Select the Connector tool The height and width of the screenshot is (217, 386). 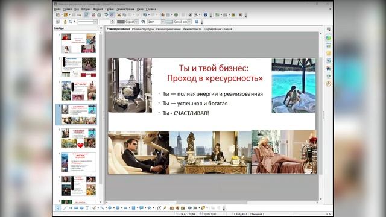[102, 208]
